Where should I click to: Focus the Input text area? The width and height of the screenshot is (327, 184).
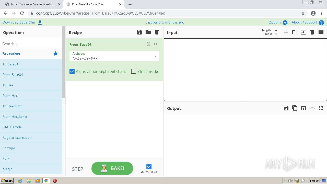pyautogui.click(x=246, y=70)
